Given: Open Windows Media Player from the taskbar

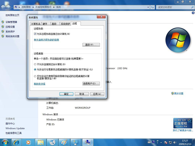Looking at the screenshot, I should 28,142.
